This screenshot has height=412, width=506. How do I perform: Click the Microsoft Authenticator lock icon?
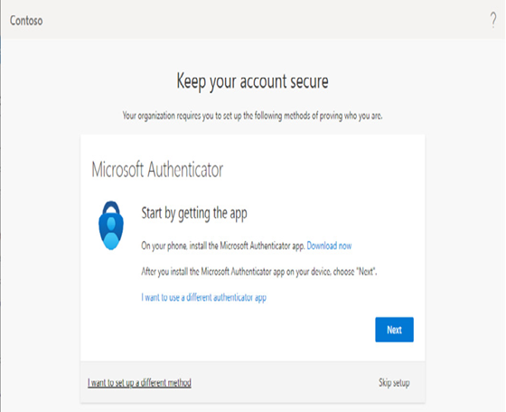[111, 225]
